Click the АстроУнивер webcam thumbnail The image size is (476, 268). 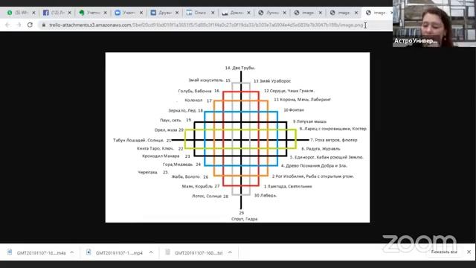pyautogui.click(x=434, y=23)
